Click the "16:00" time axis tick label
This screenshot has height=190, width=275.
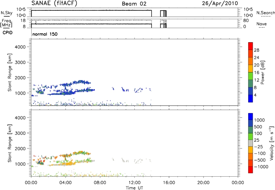pos(169,183)
